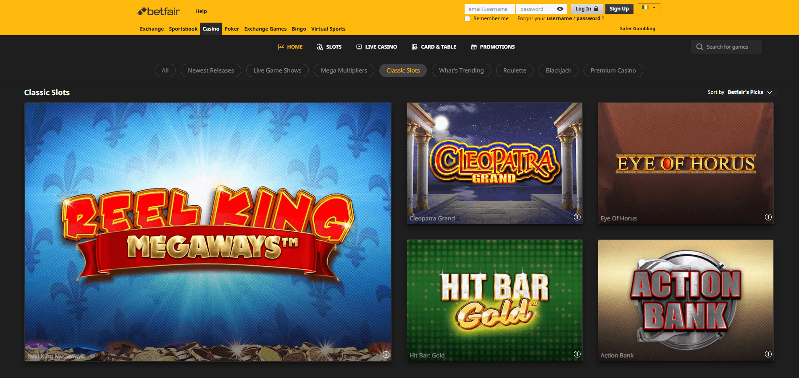Switch to the Sportsbook tab
Screen dimensions: 799x378
(x=183, y=29)
